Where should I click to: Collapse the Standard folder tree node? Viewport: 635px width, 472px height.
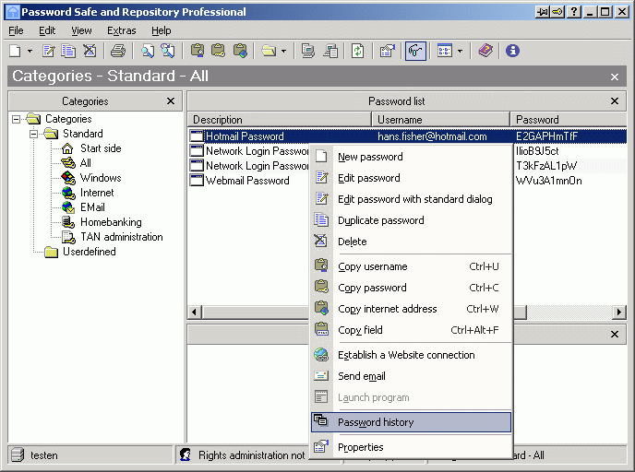(33, 134)
